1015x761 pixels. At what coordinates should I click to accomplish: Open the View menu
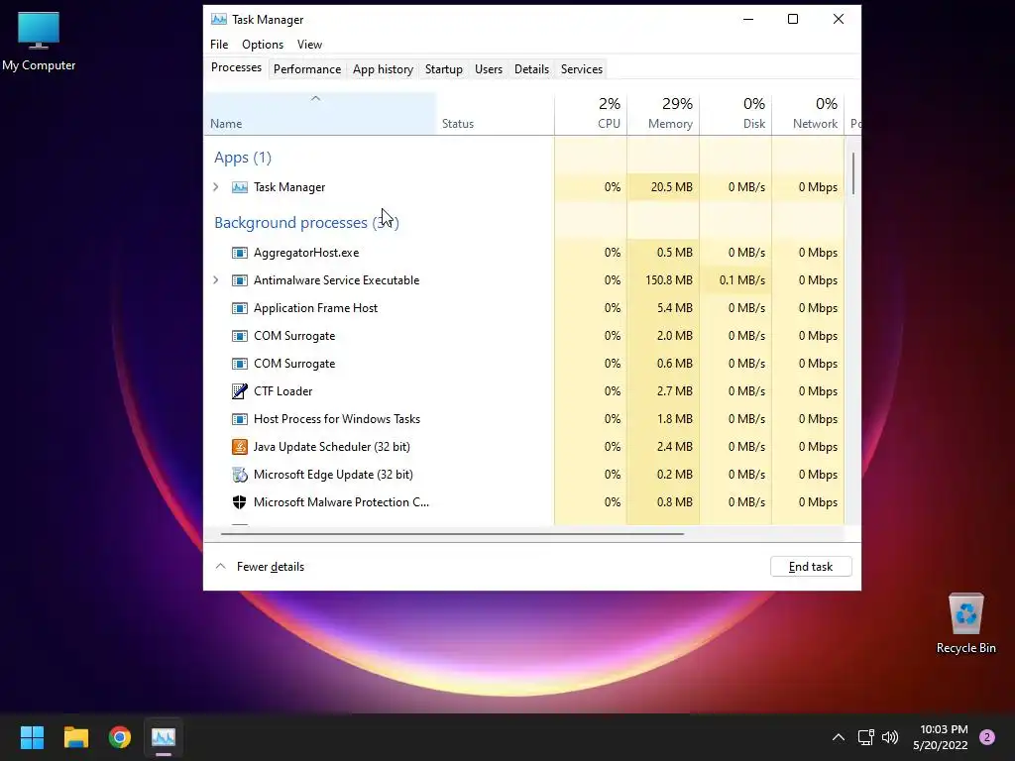point(309,44)
